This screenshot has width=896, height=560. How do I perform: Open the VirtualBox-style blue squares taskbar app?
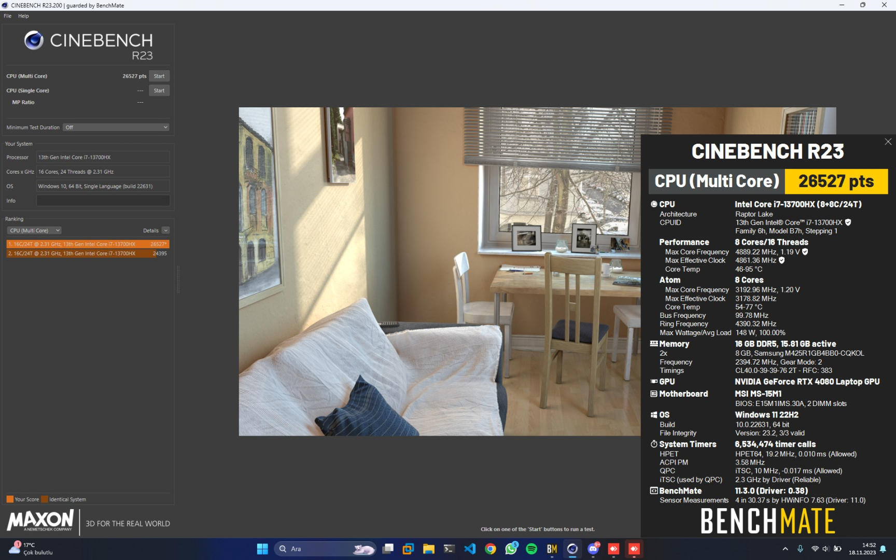coord(408,549)
